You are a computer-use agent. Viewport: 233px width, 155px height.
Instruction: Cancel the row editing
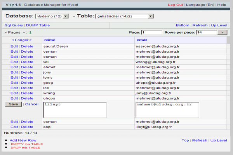click(x=32, y=104)
